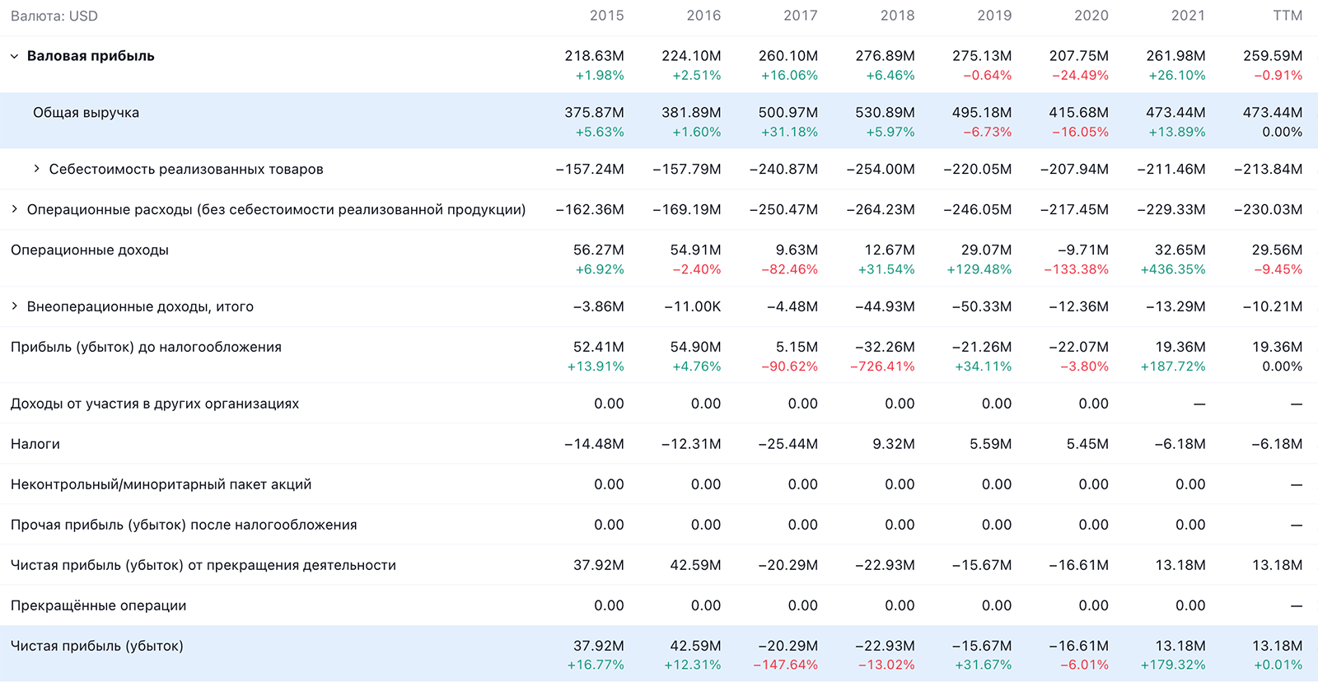Select the Чистая прибыль (убыток) row label
Image resolution: width=1318 pixels, height=682 pixels.
(x=97, y=646)
